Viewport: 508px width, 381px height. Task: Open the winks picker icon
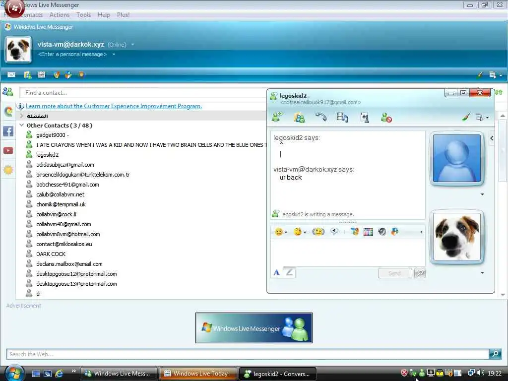298,232
